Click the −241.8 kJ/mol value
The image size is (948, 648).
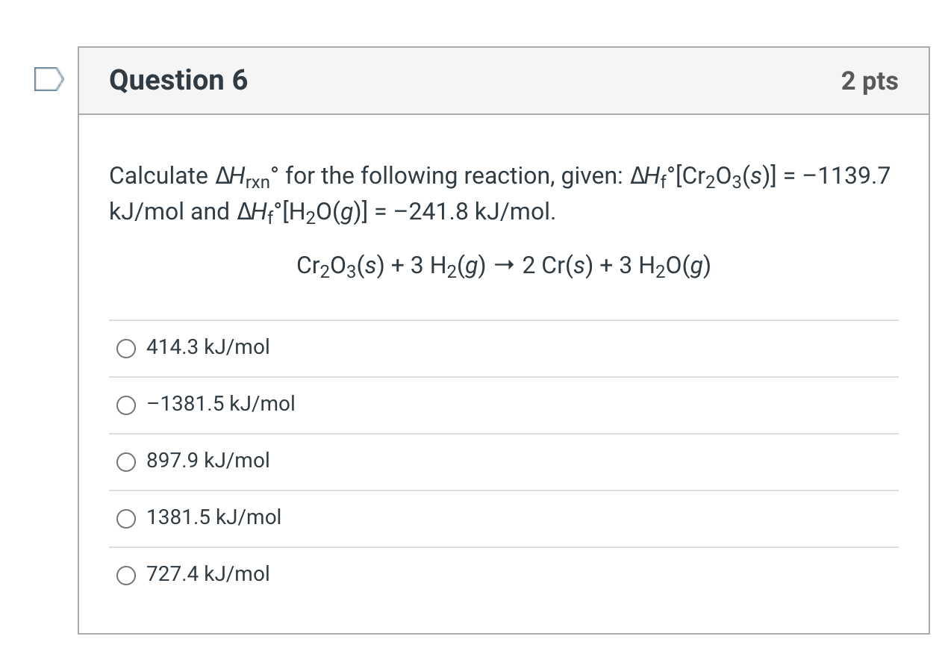(484, 212)
